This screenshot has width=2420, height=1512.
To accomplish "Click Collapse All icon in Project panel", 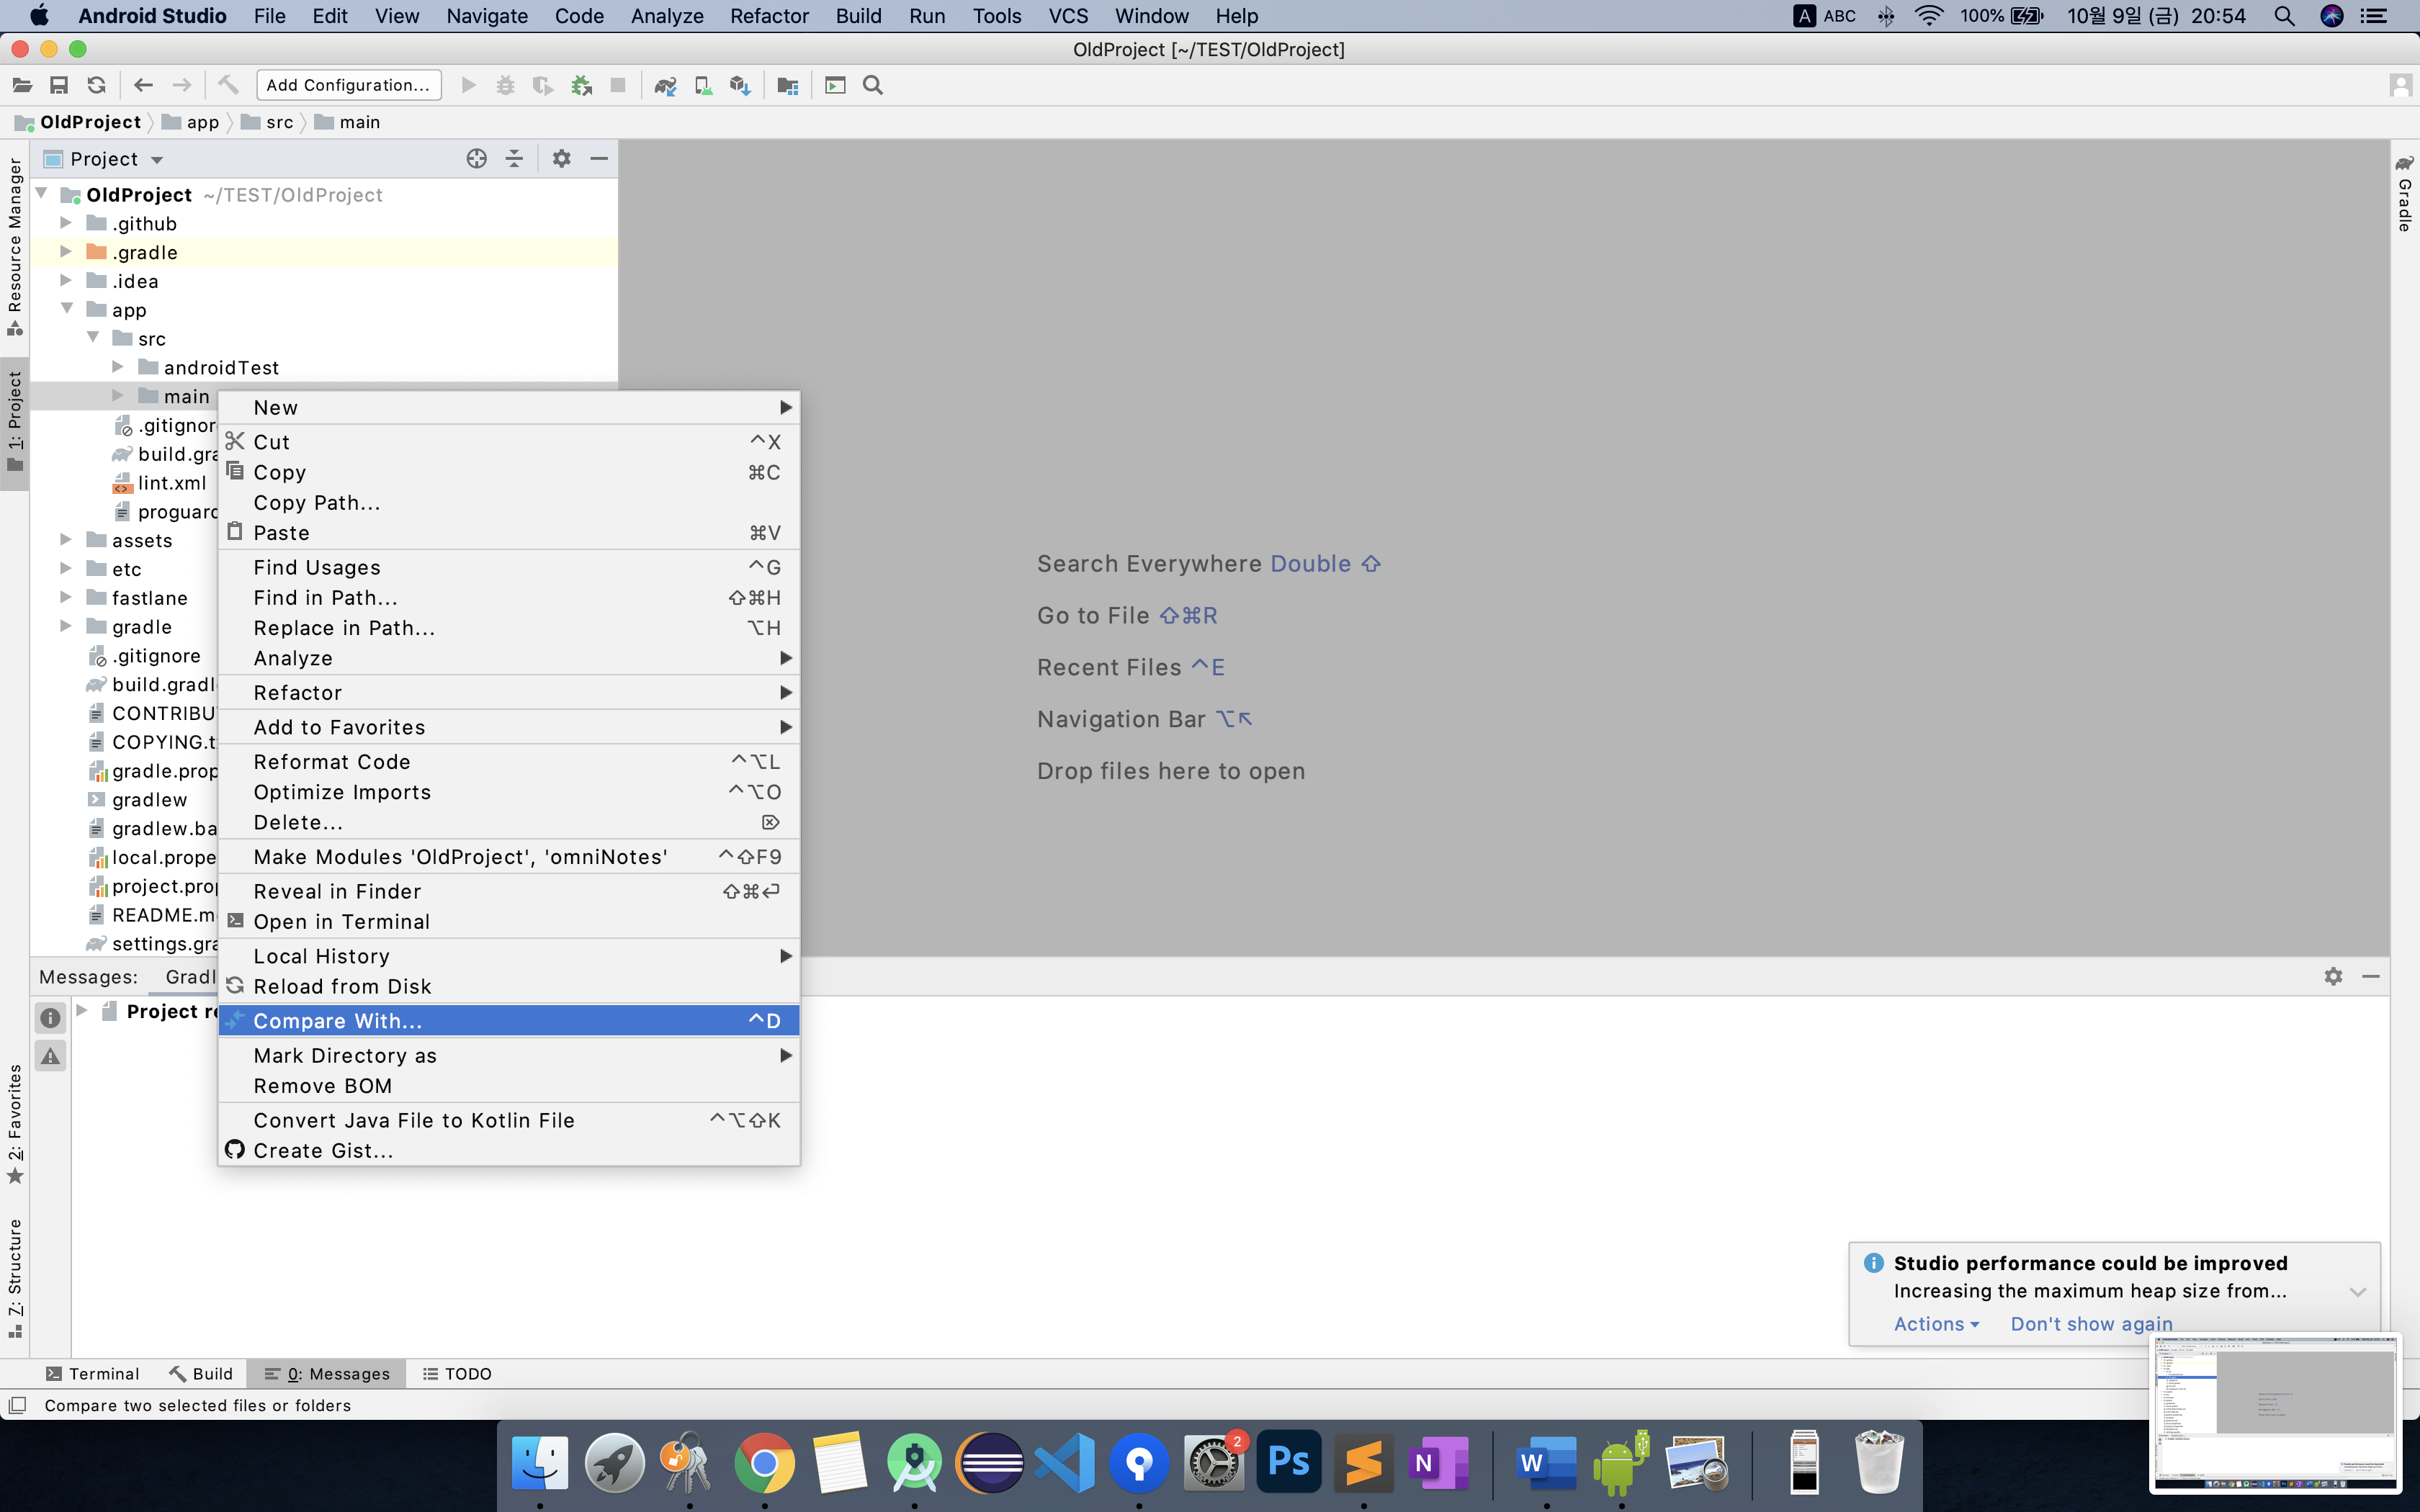I will [x=514, y=158].
